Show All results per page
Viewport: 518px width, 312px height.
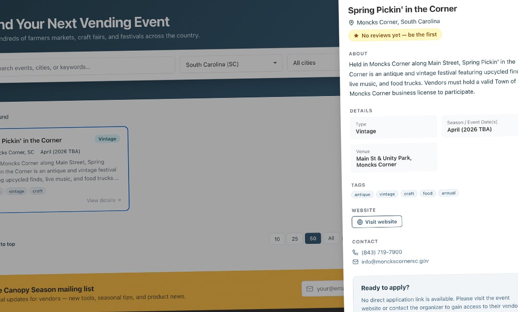tap(331, 238)
